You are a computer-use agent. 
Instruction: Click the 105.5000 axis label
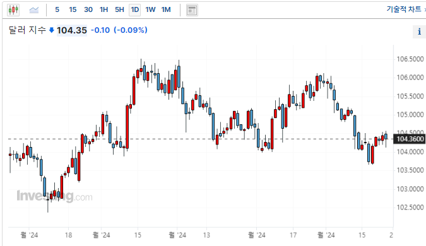click(x=410, y=96)
